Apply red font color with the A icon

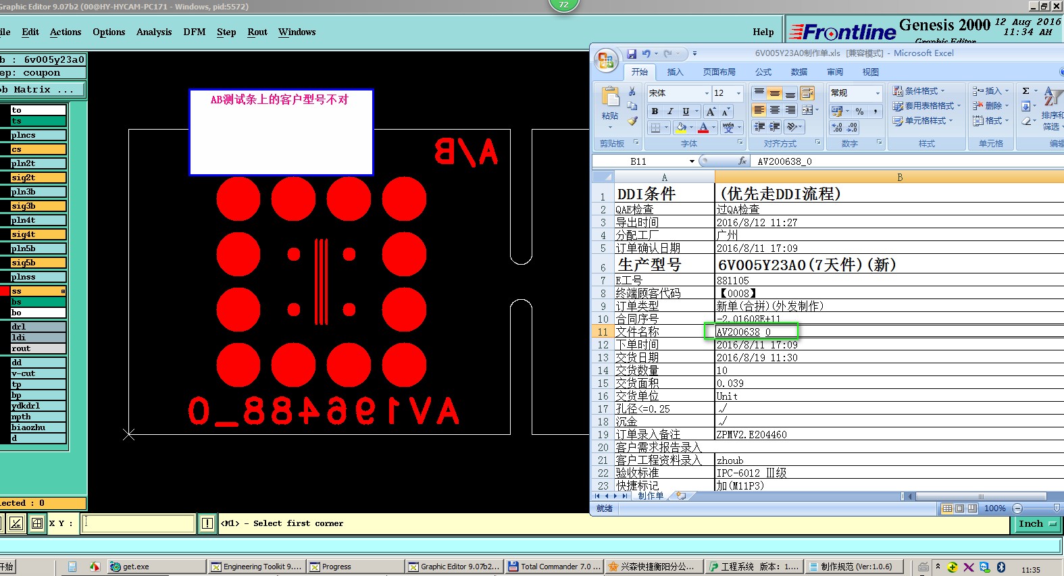point(703,127)
